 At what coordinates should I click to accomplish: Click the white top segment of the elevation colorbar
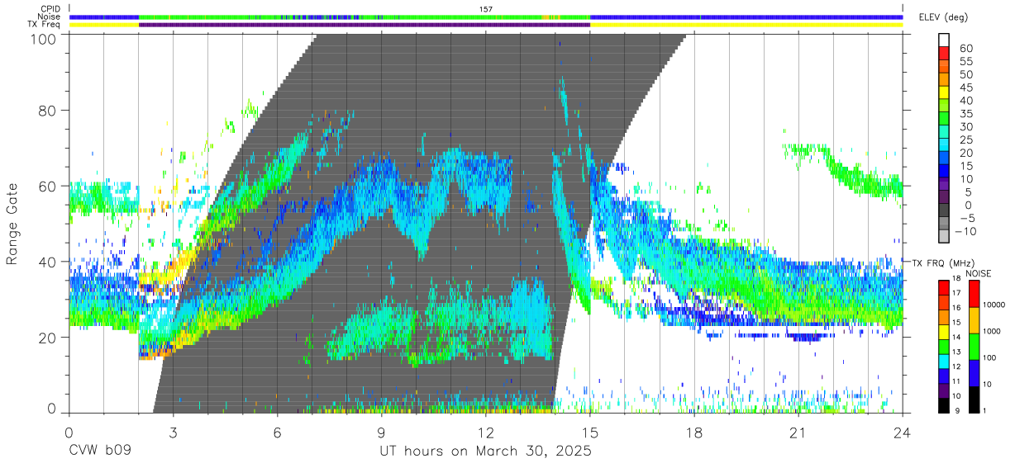944,40
